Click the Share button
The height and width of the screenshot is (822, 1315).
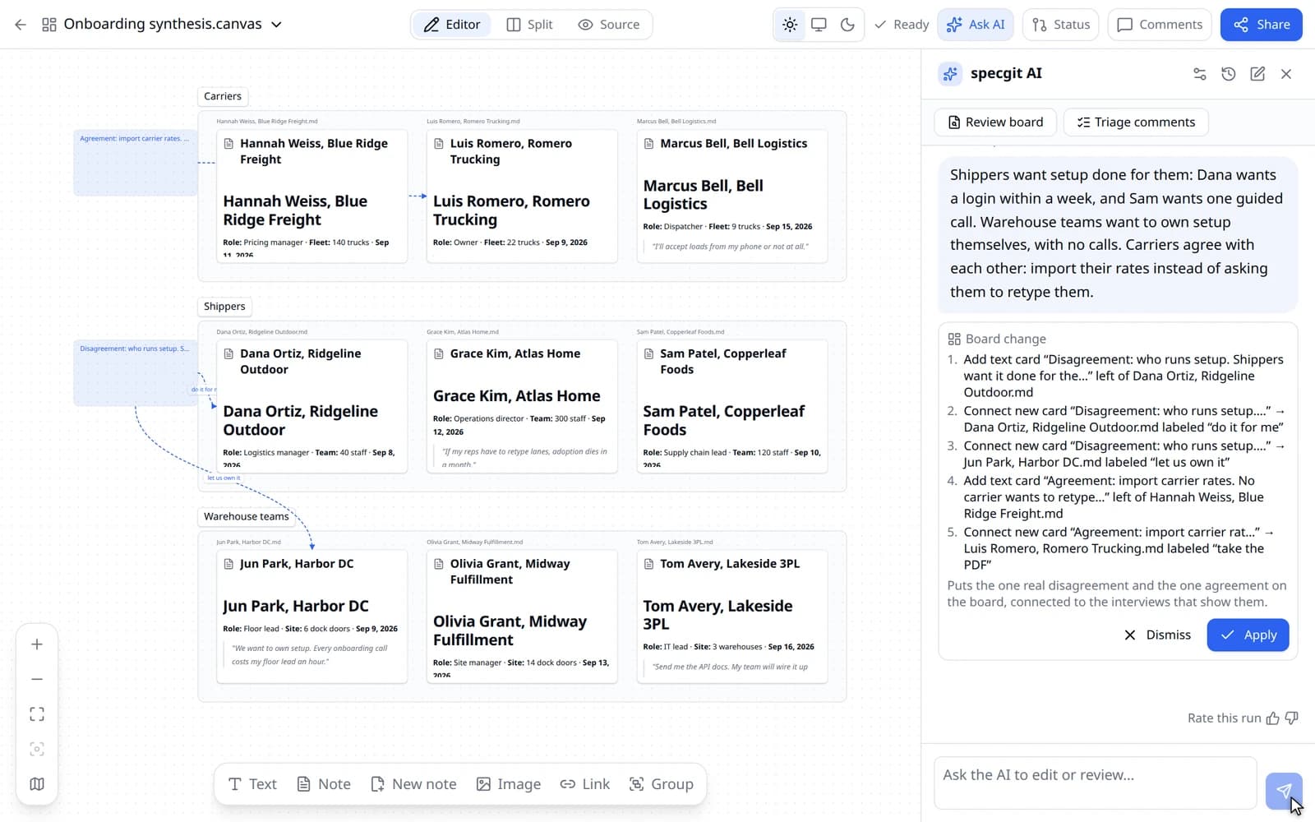tap(1262, 25)
